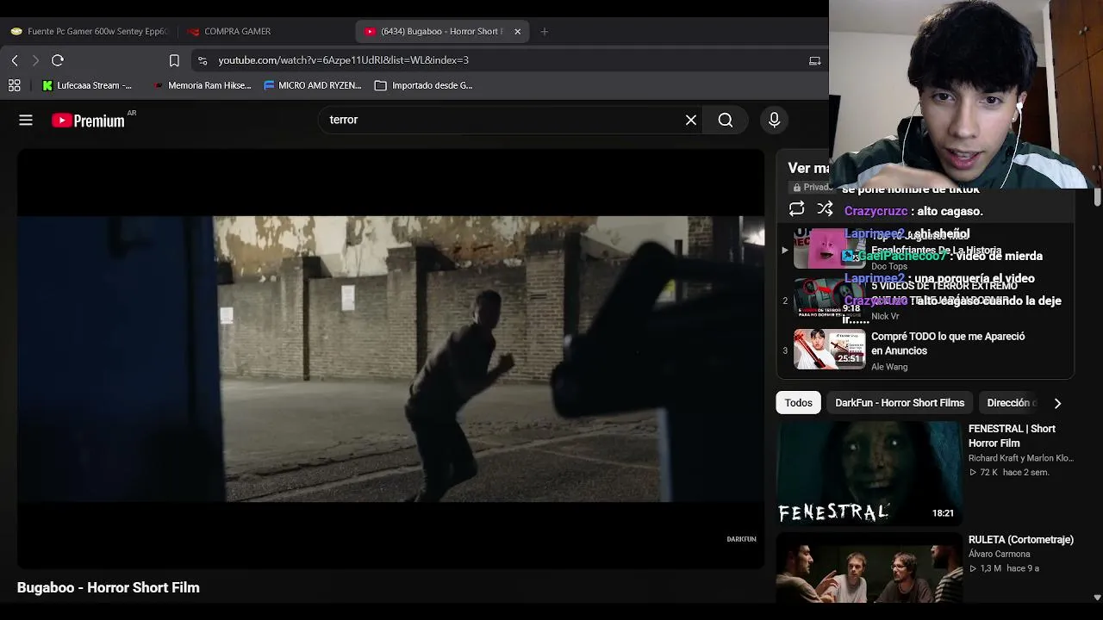This screenshot has width=1103, height=620.
Task: Select the partially visible 'Dirección' chip
Action: point(1010,403)
